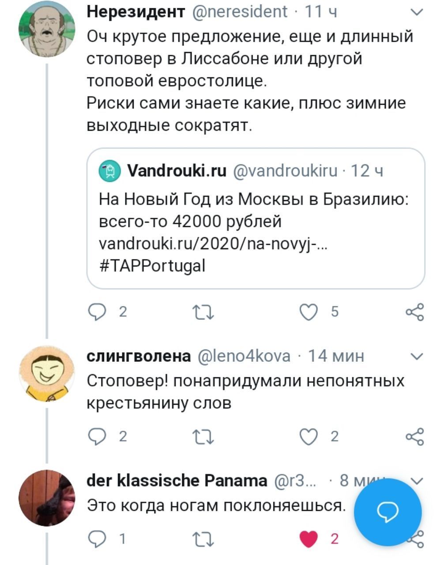Reply to слингволена's tweet

(96, 437)
